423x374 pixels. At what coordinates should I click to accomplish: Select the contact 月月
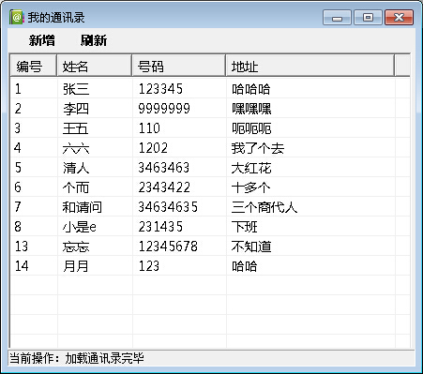(x=76, y=266)
